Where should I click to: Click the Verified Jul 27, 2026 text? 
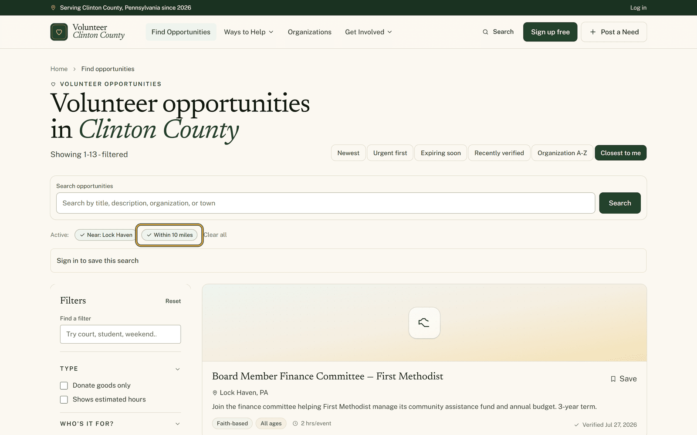click(x=609, y=425)
